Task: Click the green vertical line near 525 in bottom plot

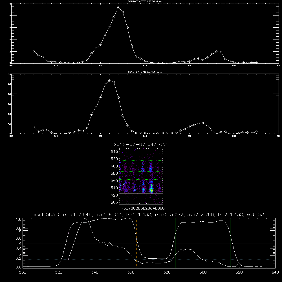Action: (x=68, y=243)
